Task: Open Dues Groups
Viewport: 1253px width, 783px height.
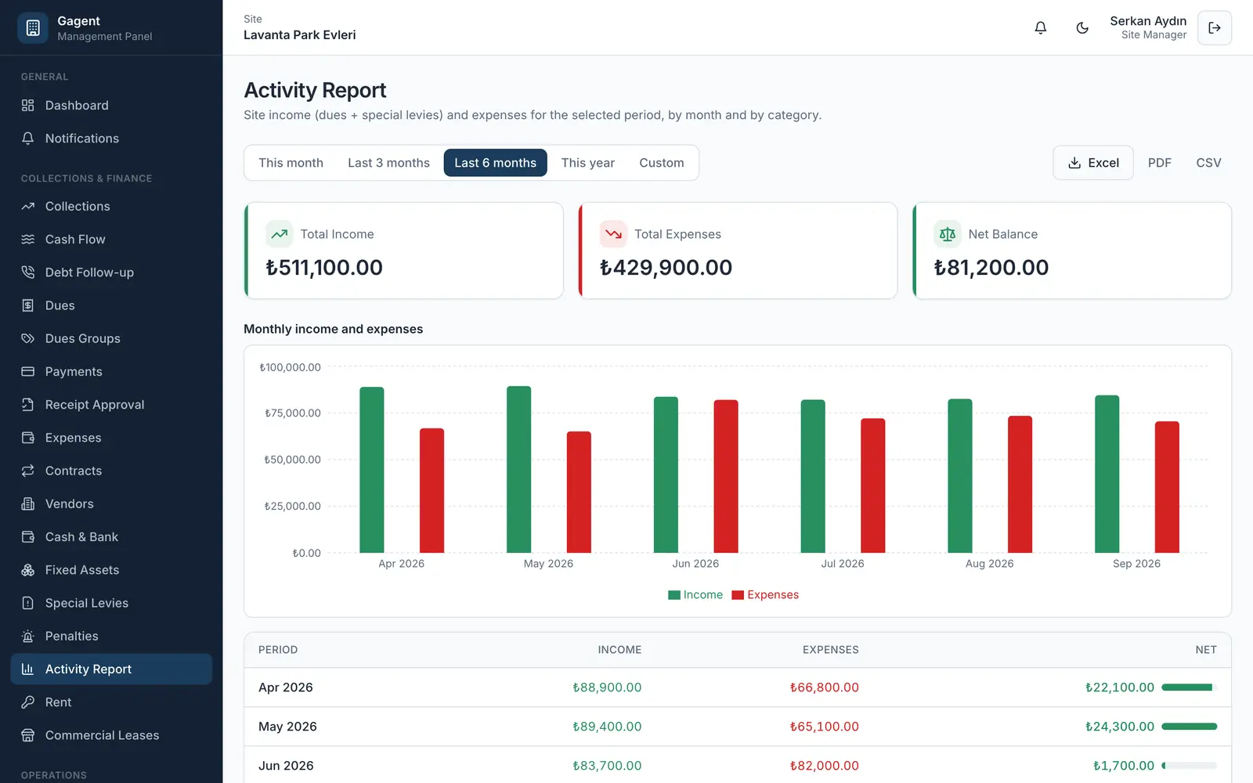Action: pos(111,338)
